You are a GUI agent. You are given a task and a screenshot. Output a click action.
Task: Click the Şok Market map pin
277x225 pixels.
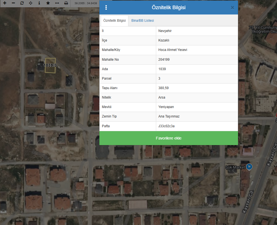pos(249,167)
